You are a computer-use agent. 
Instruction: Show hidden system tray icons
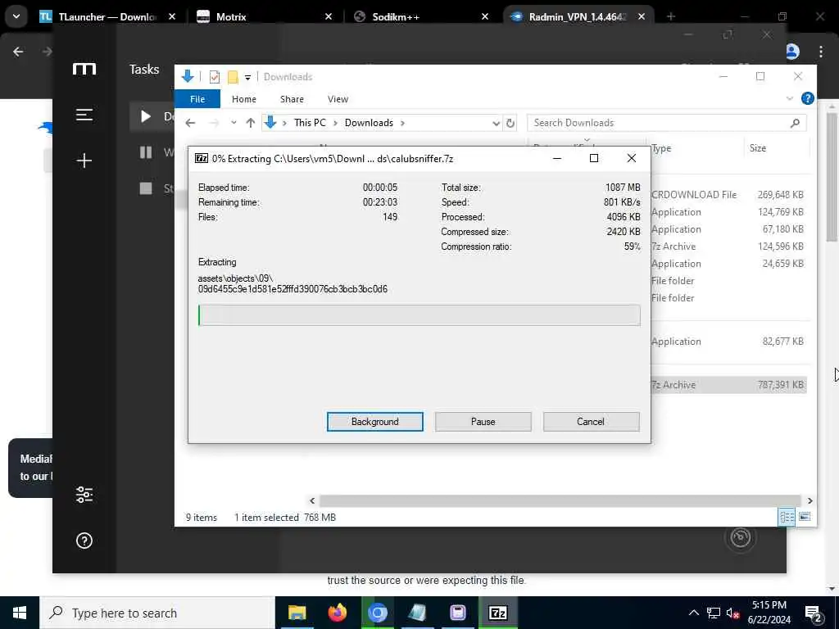pyautogui.click(x=693, y=613)
